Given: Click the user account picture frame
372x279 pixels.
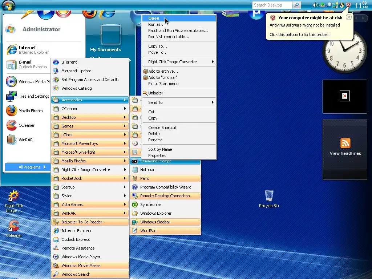Looking at the screenshot, I should (110, 35).
